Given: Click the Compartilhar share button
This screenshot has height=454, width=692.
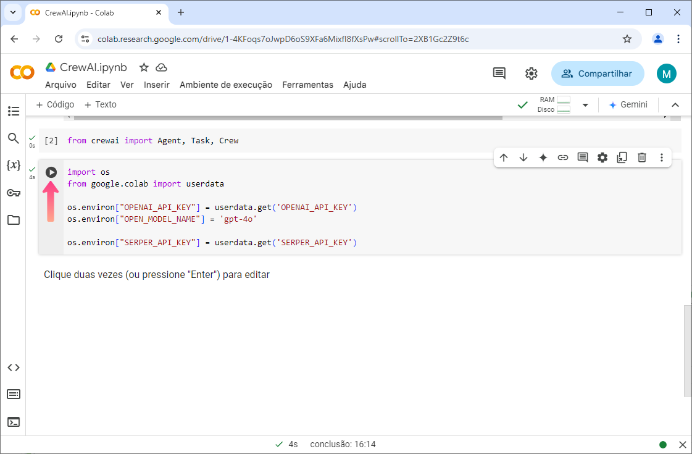Looking at the screenshot, I should (598, 74).
